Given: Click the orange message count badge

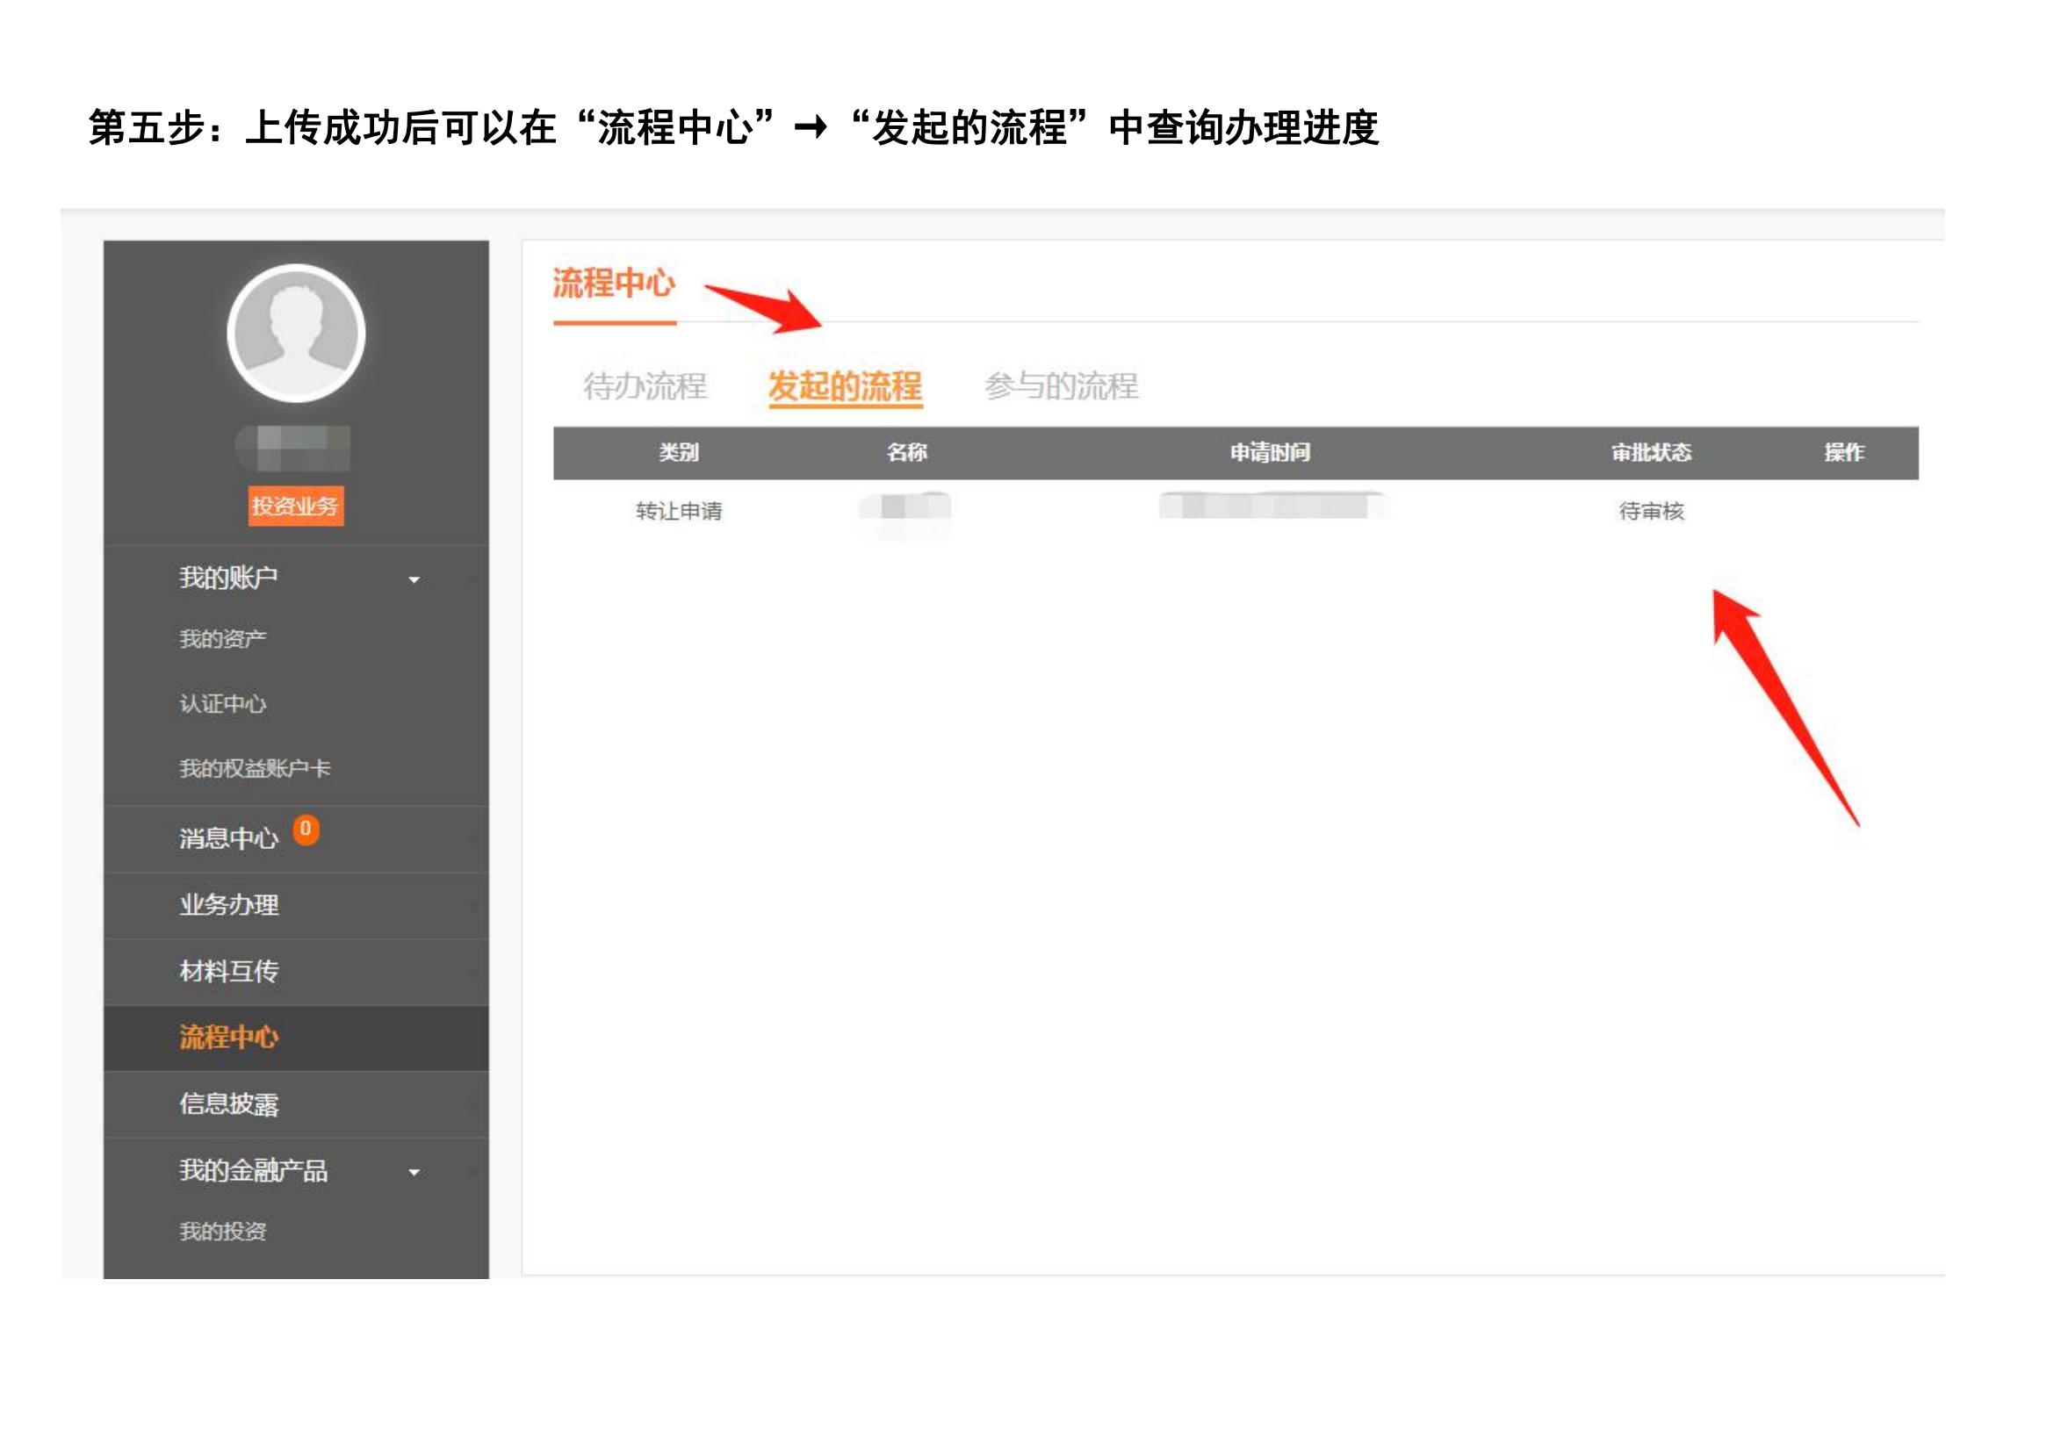Looking at the screenshot, I should pos(306,830).
